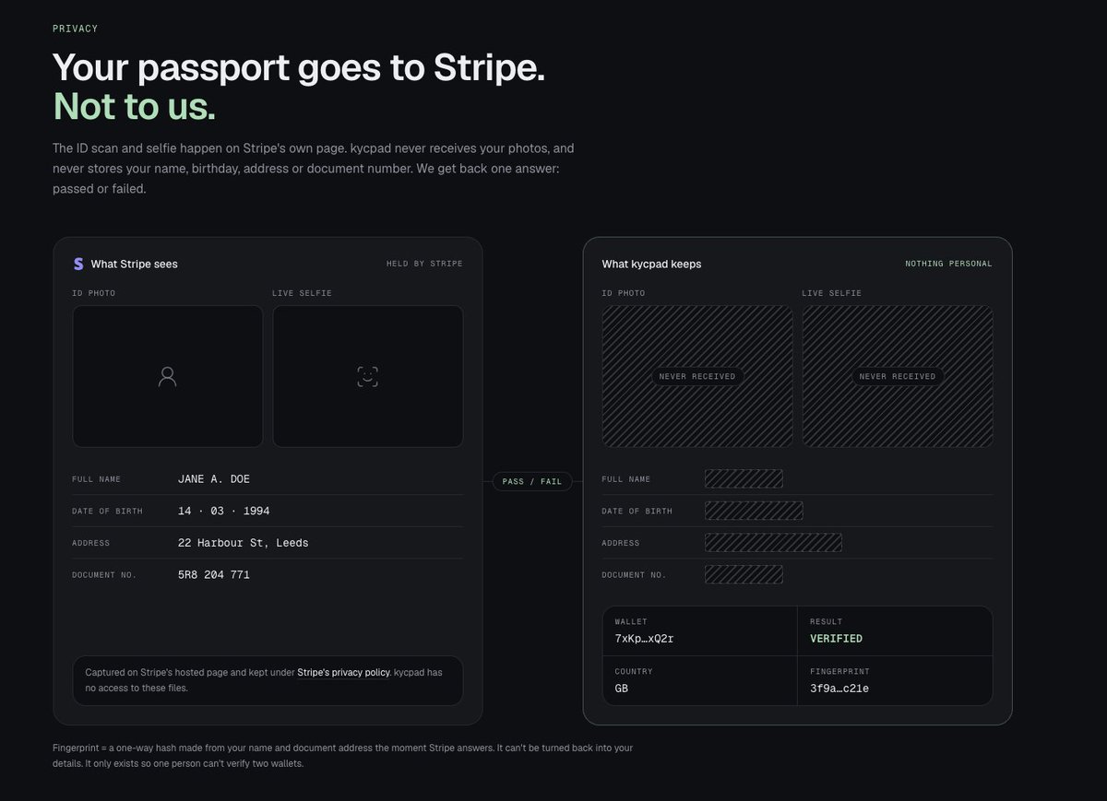Click the FULL NAME label in the Stripe card
Image resolution: width=1107 pixels, height=801 pixels.
click(x=97, y=479)
